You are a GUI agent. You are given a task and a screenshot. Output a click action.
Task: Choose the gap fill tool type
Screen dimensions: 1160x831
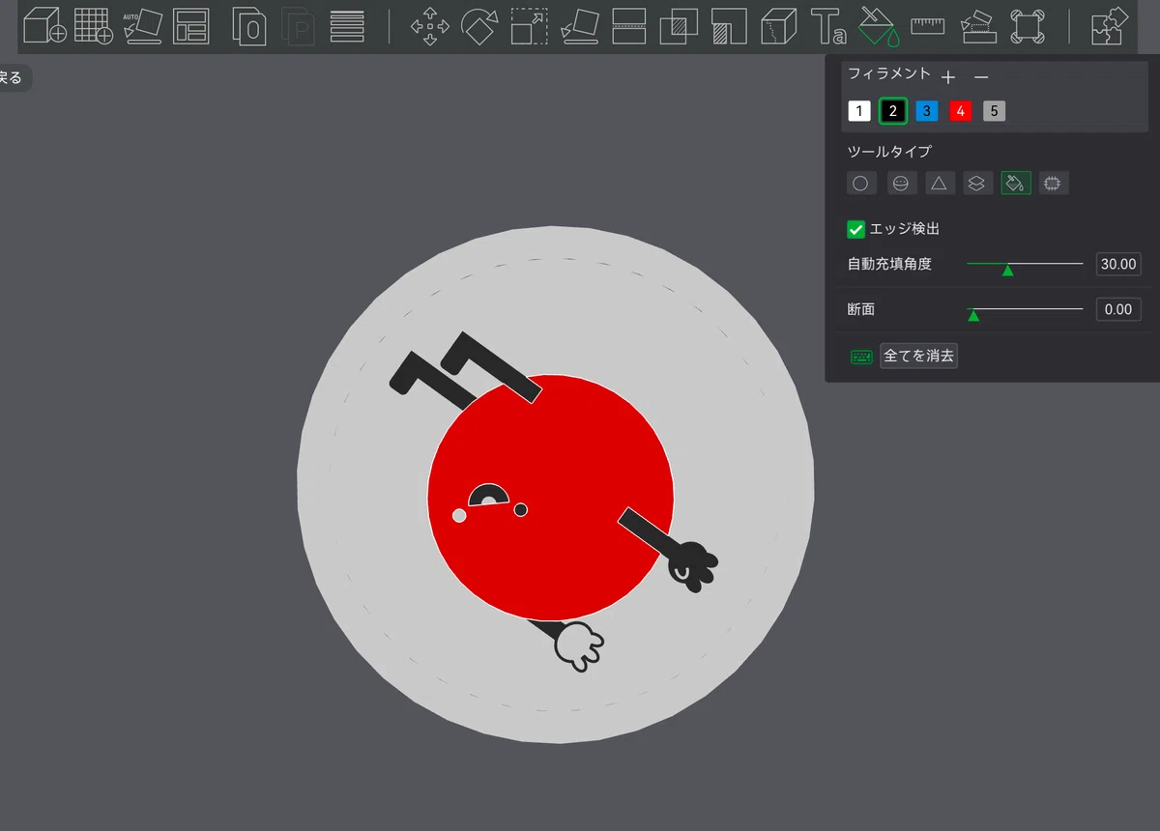[x=1054, y=183]
